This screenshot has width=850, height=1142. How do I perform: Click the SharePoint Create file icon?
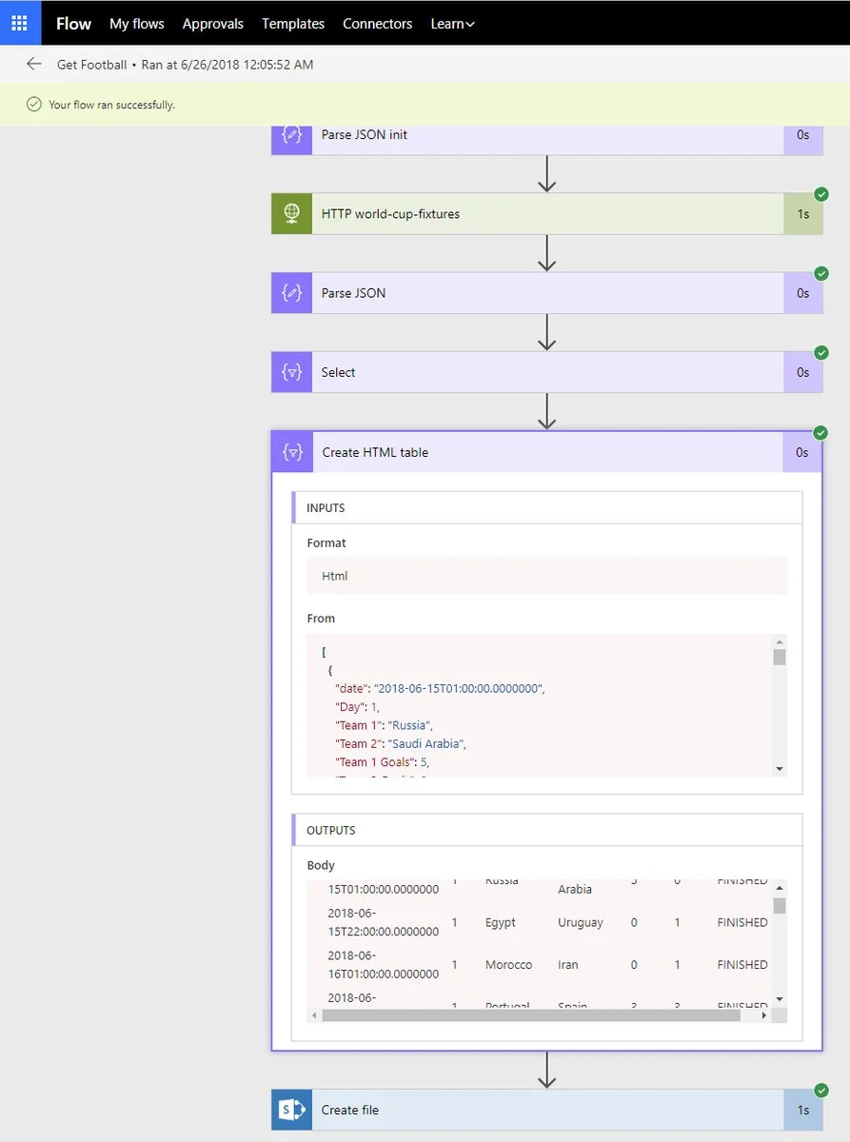(x=292, y=1110)
